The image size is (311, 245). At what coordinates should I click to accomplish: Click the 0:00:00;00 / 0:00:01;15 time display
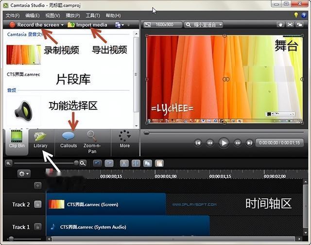[279, 142]
